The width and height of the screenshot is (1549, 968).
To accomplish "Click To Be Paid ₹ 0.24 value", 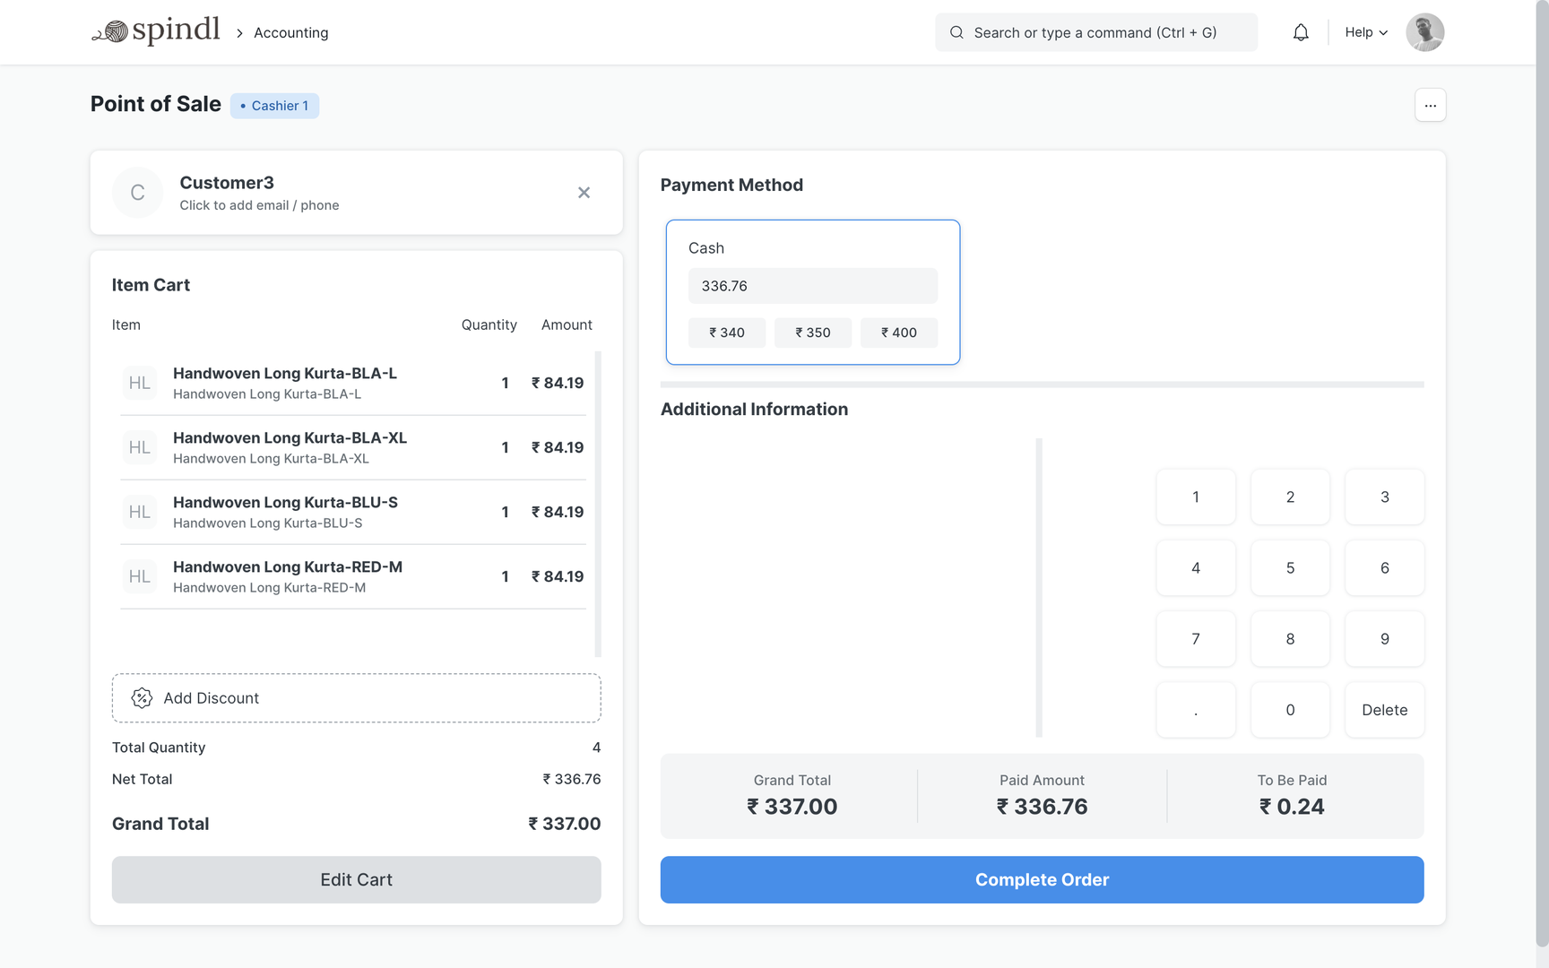I will tap(1292, 807).
